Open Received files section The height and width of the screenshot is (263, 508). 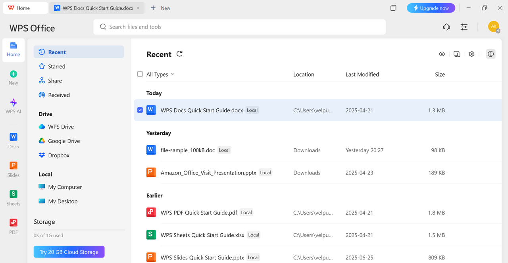[x=79, y=95]
